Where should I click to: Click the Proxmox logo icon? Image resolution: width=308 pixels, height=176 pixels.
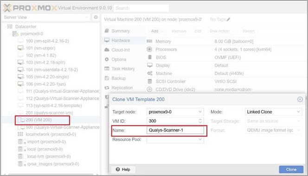[7, 8]
